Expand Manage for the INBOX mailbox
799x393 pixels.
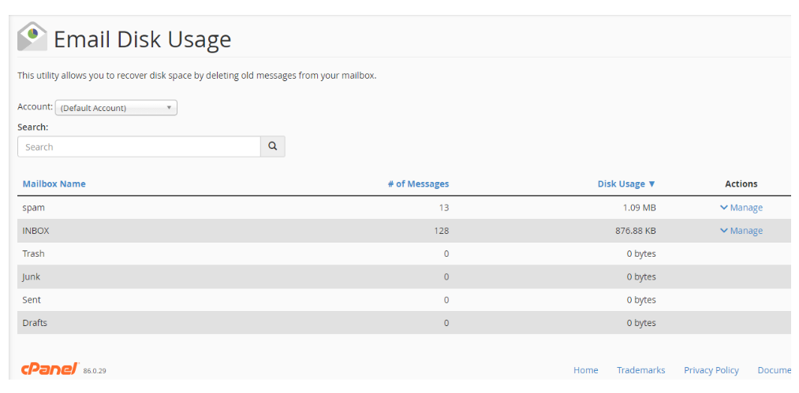tap(741, 231)
